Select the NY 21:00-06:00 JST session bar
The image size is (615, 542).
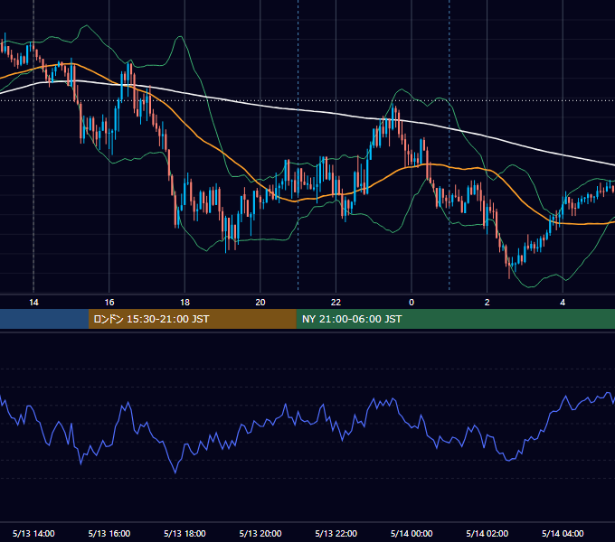pos(455,319)
